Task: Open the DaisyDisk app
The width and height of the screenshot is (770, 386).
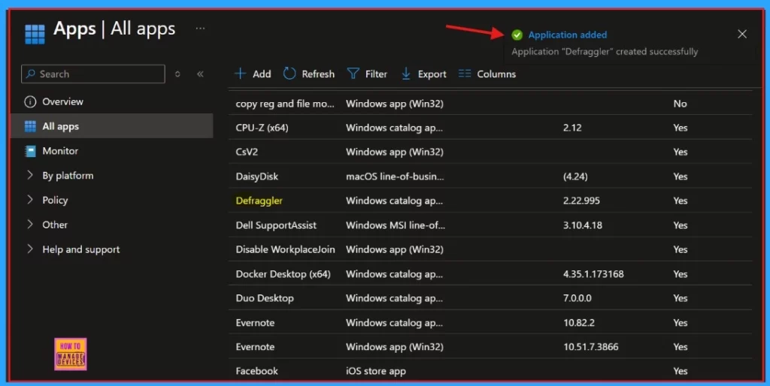Action: coord(257,176)
